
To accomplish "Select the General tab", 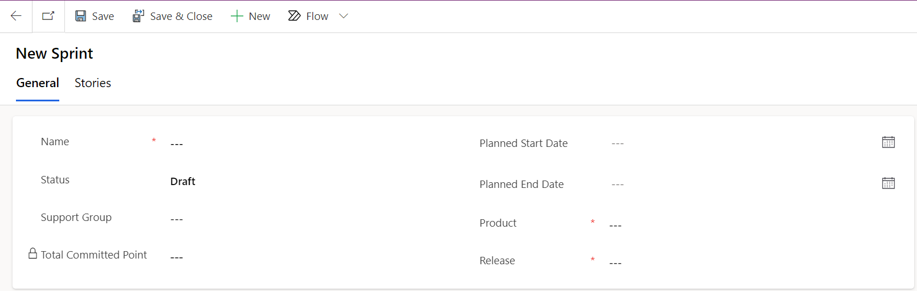I will [38, 83].
